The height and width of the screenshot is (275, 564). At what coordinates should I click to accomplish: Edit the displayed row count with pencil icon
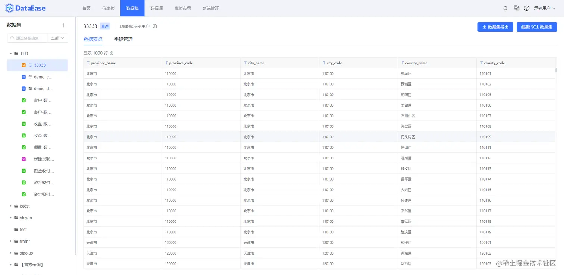pyautogui.click(x=111, y=53)
